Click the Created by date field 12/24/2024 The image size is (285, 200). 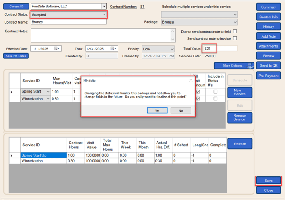coord(158,56)
